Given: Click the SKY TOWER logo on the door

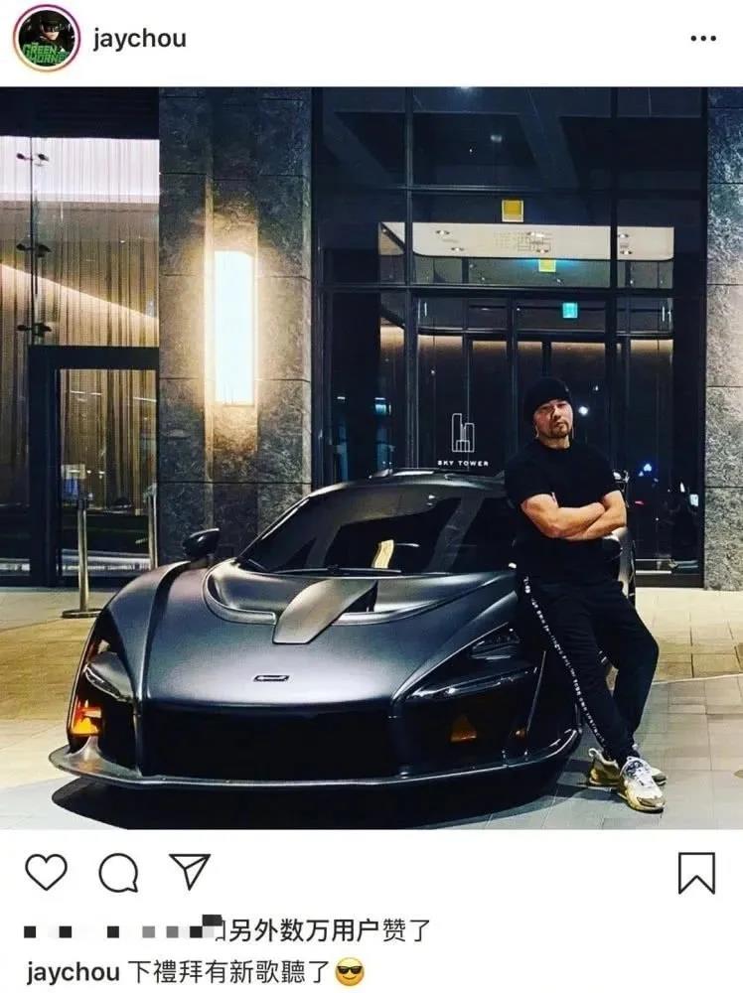Looking at the screenshot, I should tap(463, 440).
